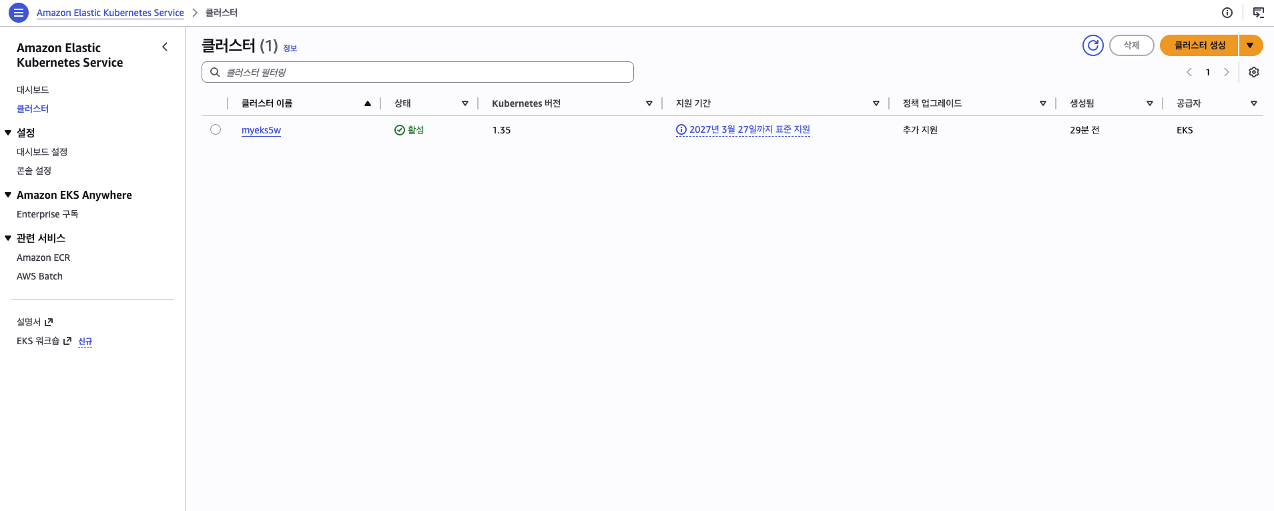Screen dimensions: 1274x511
Task: Go to next page arrow in pagination
Action: (1226, 72)
